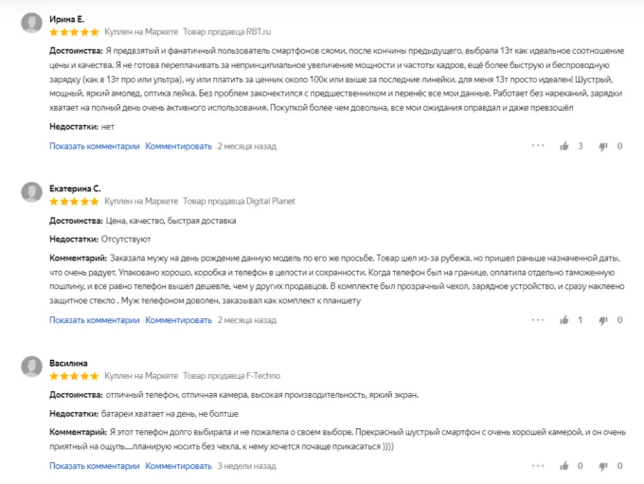Comment on Екатерина С.'s review
The image size is (644, 484).
(x=179, y=320)
